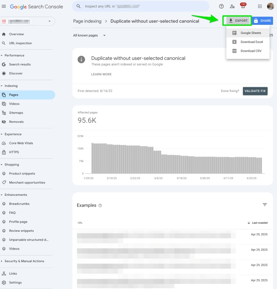Click the Google Search Console logo
This screenshot has height=289, width=277.
36,7
